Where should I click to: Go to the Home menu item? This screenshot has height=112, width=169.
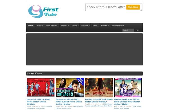pyautogui.click(x=31, y=25)
